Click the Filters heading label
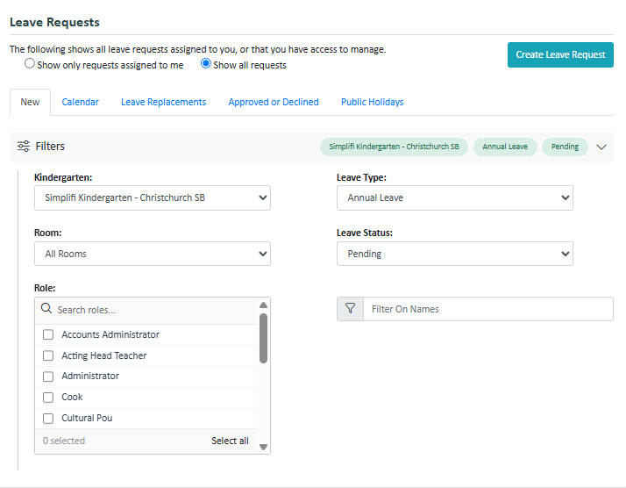This screenshot has width=626, height=488. (x=50, y=147)
